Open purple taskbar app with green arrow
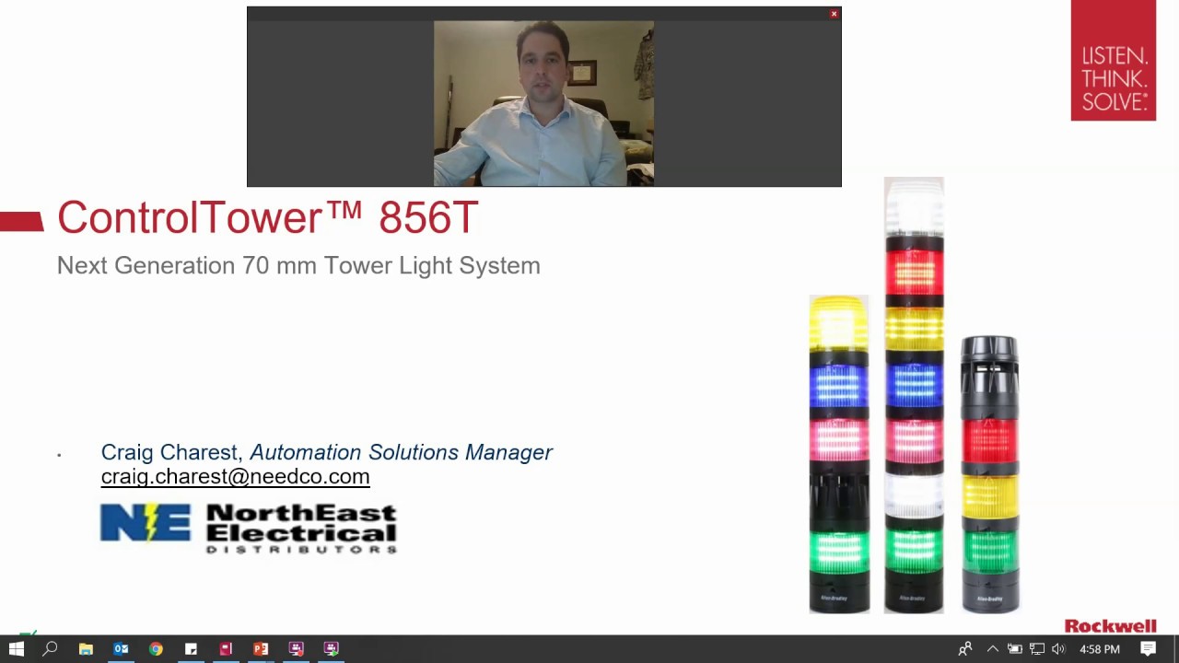1179x663 pixels. tap(331, 649)
